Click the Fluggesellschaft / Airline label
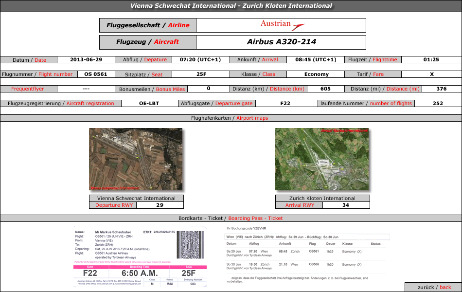 (148, 25)
